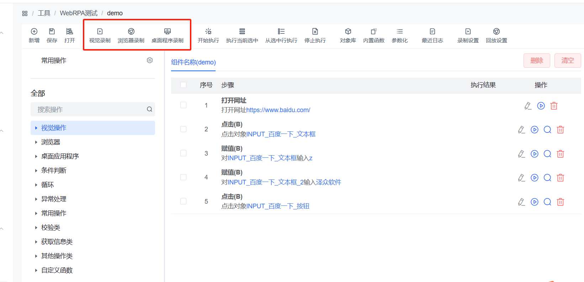The width and height of the screenshot is (584, 282).
Task: Select the step 3 row checkbox
Action: click(x=184, y=153)
